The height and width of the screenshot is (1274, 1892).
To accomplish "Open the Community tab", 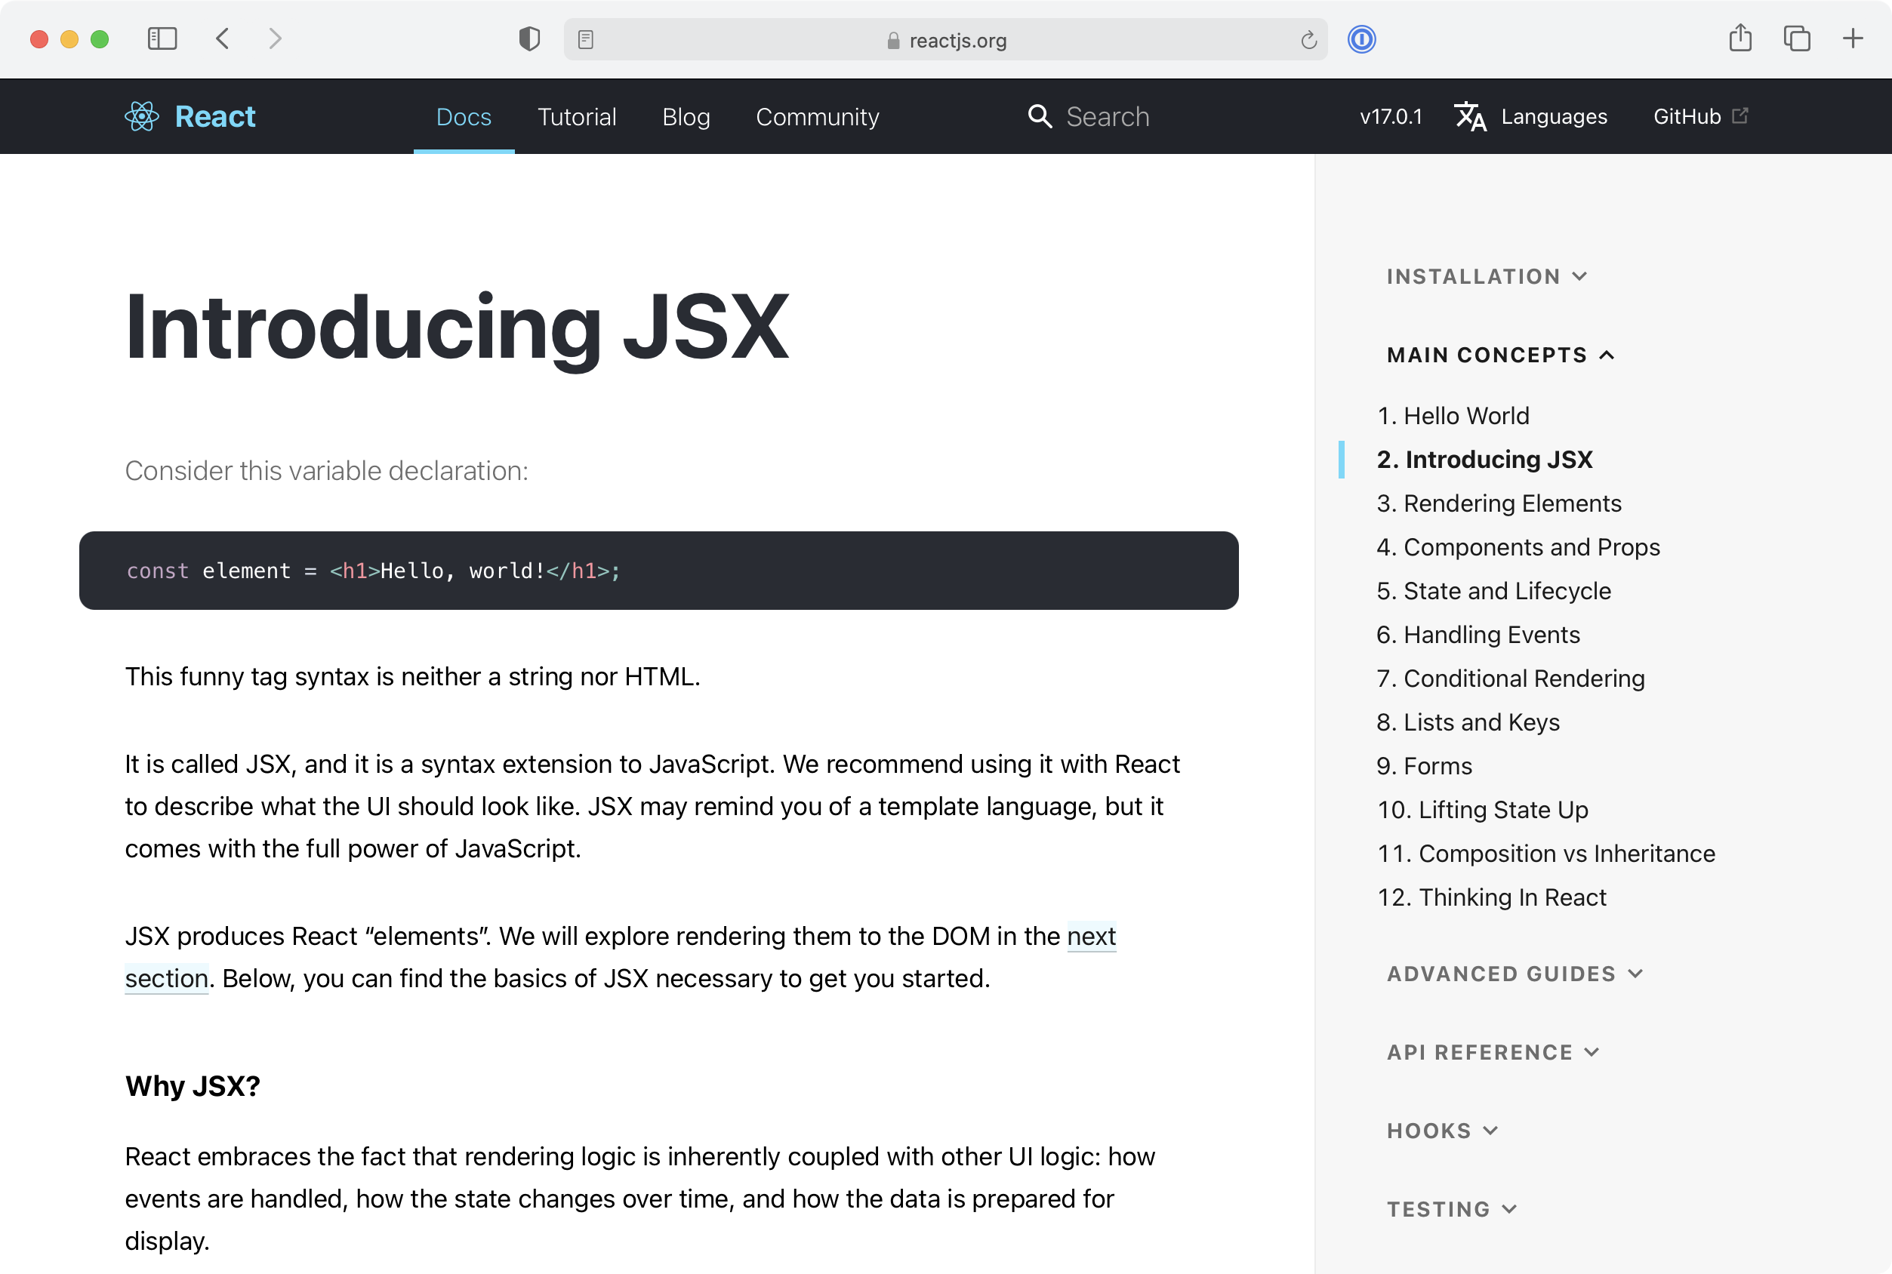I will 817,116.
